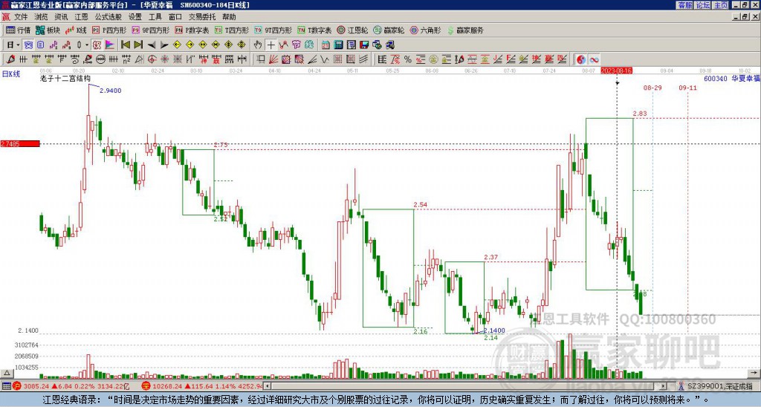The width and height of the screenshot is (761, 407).
Task: Open the P四方形 tool
Action: click(x=109, y=30)
